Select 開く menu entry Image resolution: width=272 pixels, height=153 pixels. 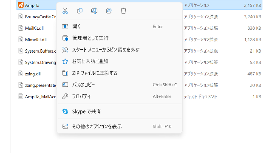pos(119,26)
